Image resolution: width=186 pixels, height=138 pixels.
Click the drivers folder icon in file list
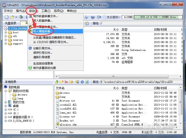57,93
